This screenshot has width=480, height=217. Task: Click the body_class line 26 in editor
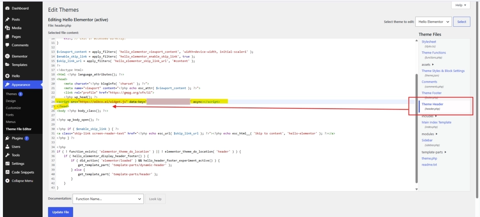(82, 111)
